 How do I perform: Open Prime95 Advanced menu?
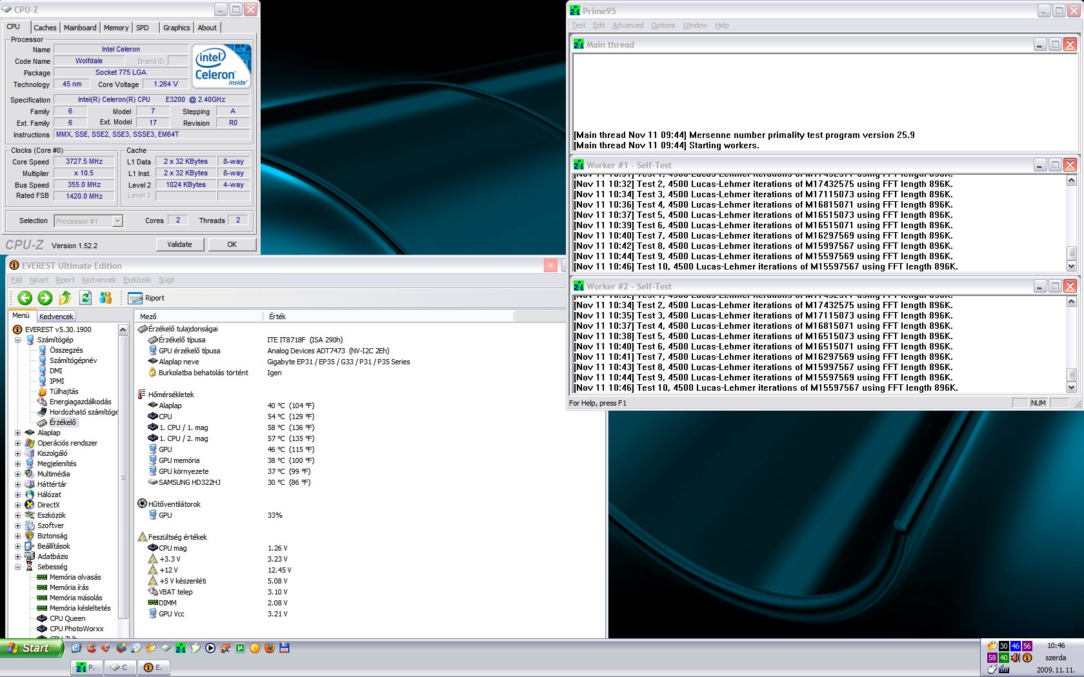click(x=628, y=25)
